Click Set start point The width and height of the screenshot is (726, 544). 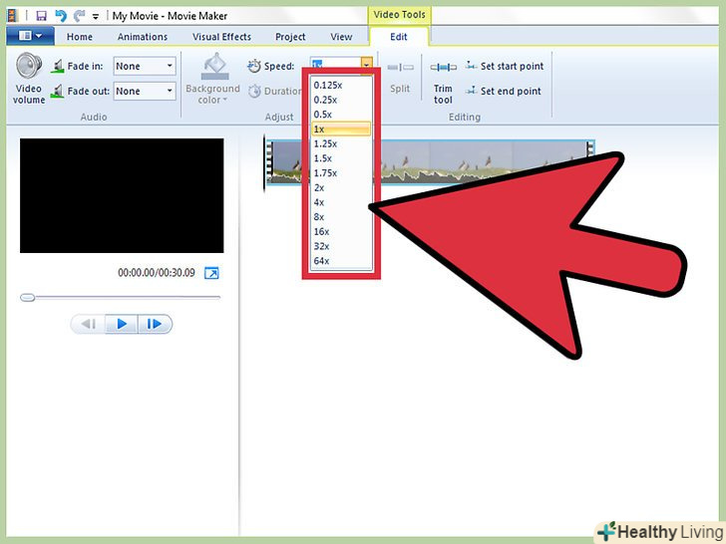tap(505, 66)
